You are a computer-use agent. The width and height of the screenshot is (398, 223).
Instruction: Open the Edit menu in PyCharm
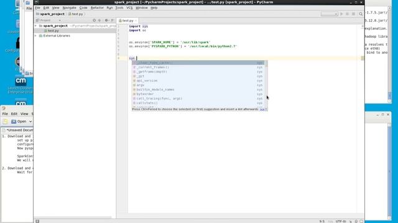tap(46, 8)
